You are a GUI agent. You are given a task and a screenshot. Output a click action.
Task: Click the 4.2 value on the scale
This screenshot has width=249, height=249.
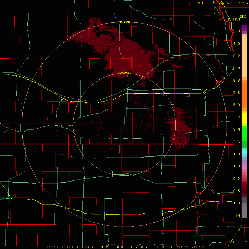tap(237, 117)
